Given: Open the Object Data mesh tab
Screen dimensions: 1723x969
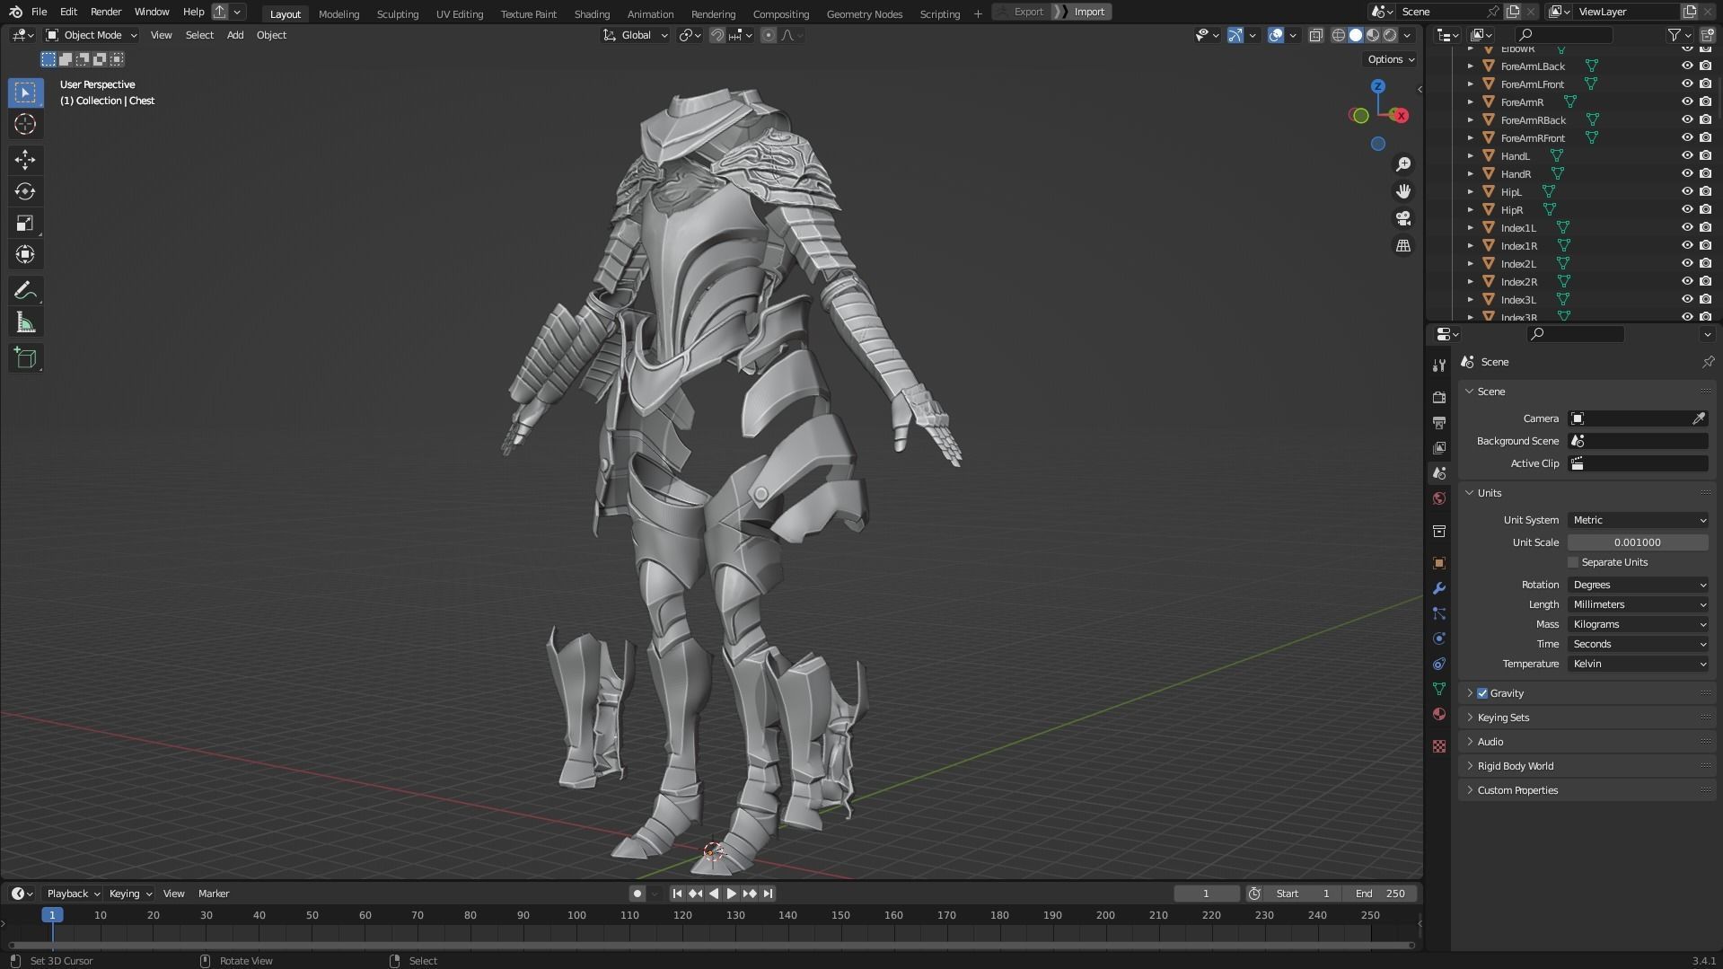Looking at the screenshot, I should [x=1439, y=689].
